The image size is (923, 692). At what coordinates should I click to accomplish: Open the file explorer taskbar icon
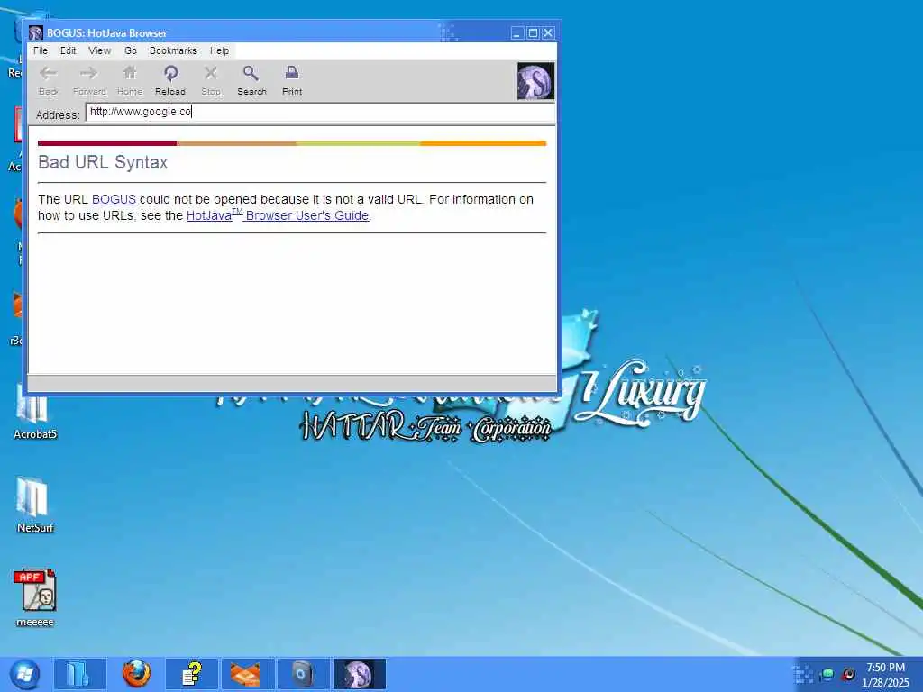coord(79,674)
